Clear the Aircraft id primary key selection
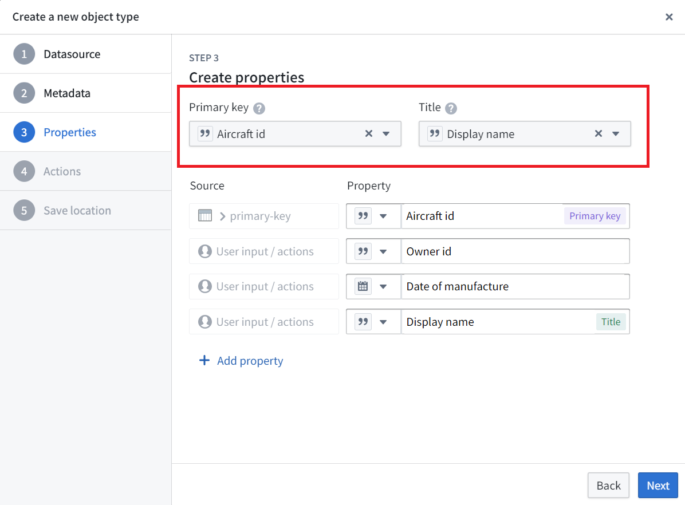 point(369,133)
